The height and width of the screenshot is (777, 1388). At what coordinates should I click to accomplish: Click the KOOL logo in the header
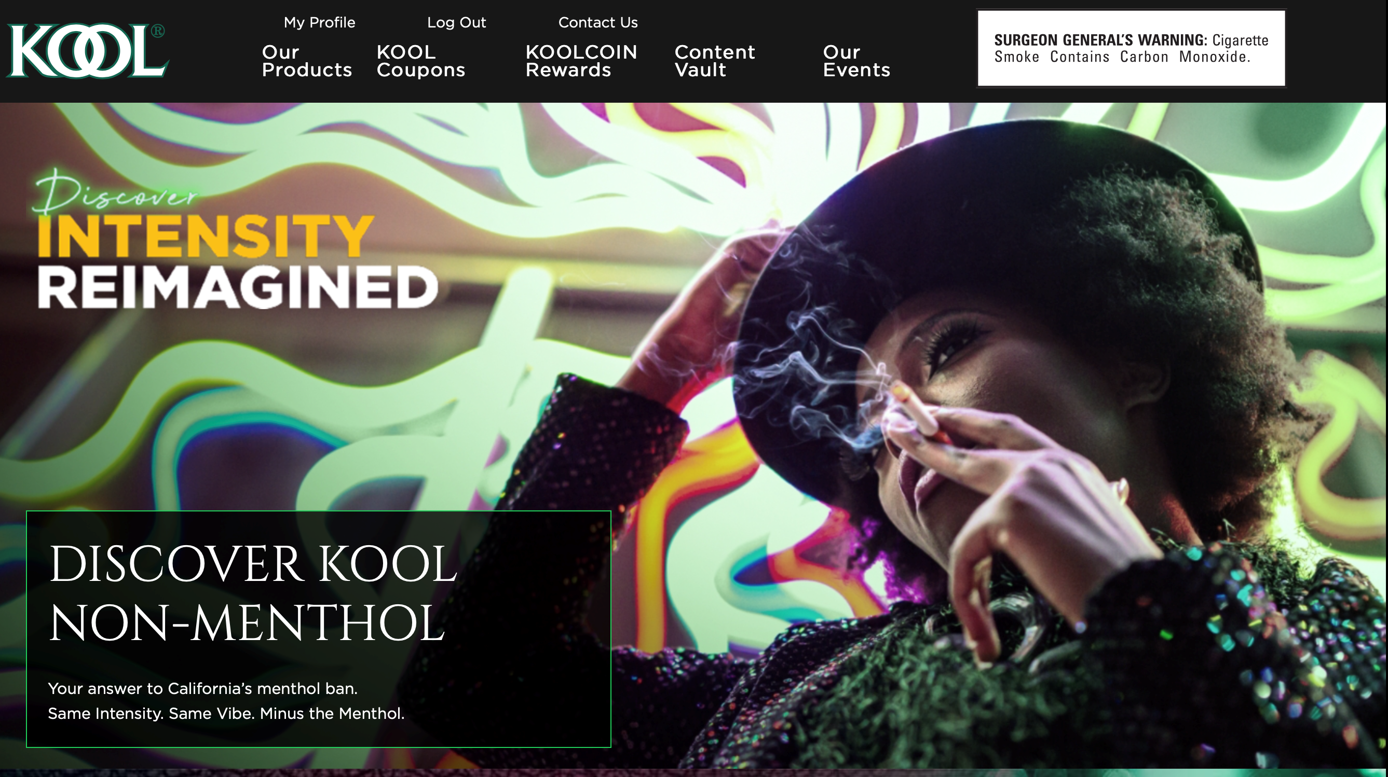coord(87,51)
